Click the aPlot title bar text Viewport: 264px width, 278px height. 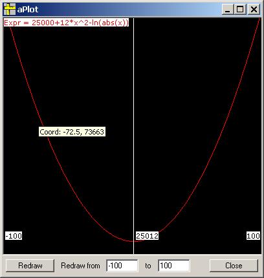point(28,9)
